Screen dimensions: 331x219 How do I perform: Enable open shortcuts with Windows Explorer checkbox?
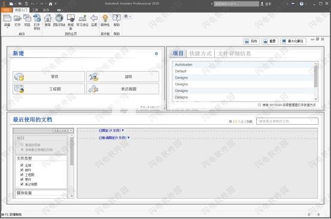[259, 105]
